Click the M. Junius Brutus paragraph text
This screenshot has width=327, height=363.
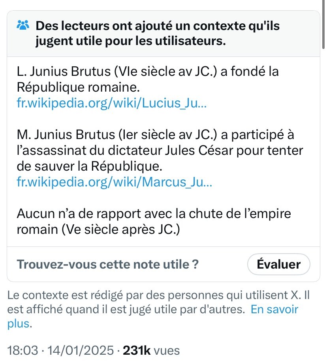[160, 150]
